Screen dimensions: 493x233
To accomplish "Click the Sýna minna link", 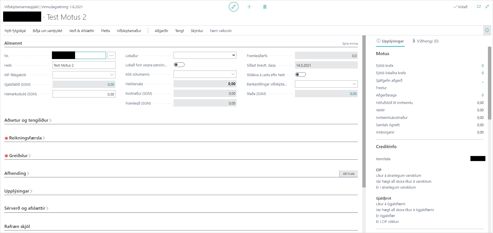I will coord(350,44).
